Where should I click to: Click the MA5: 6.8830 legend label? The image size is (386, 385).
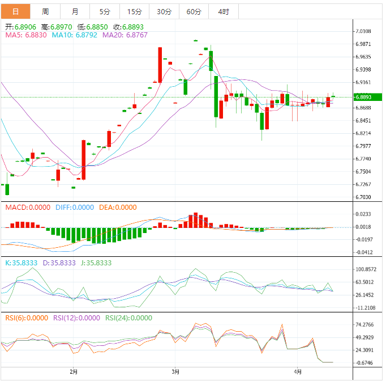click(x=26, y=35)
